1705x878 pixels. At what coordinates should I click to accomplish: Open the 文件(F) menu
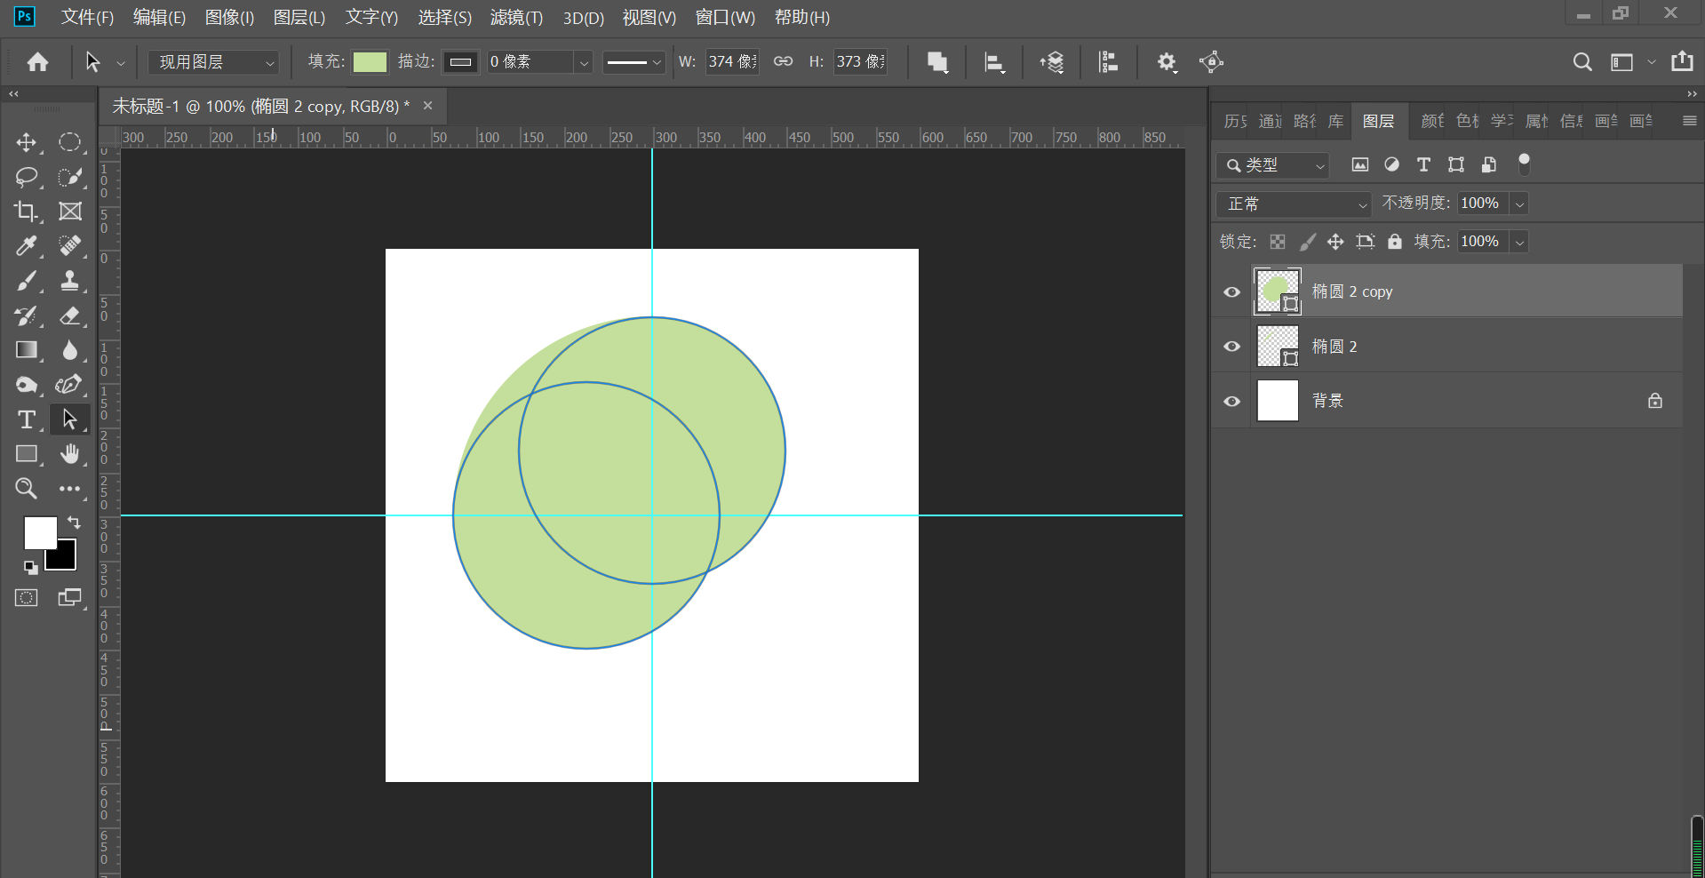click(87, 18)
